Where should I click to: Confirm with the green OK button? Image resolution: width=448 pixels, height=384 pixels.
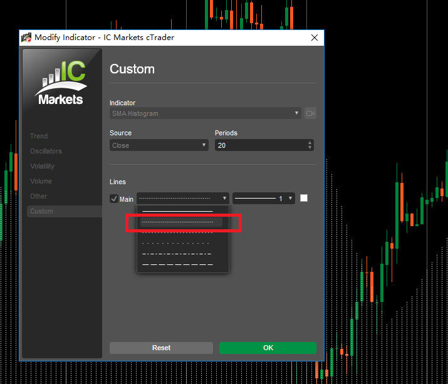(268, 348)
